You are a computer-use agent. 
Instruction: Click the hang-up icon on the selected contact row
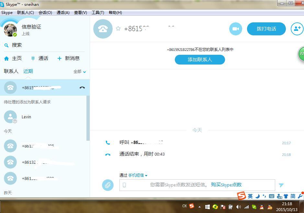click(x=82, y=88)
